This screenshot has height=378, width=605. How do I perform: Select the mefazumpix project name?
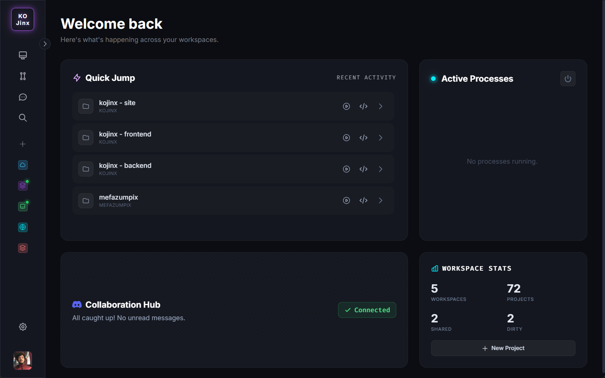(x=118, y=197)
